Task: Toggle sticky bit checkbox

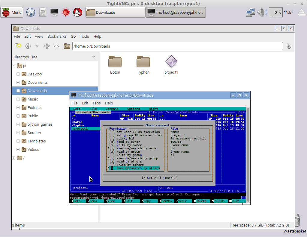Action: pos(112,139)
